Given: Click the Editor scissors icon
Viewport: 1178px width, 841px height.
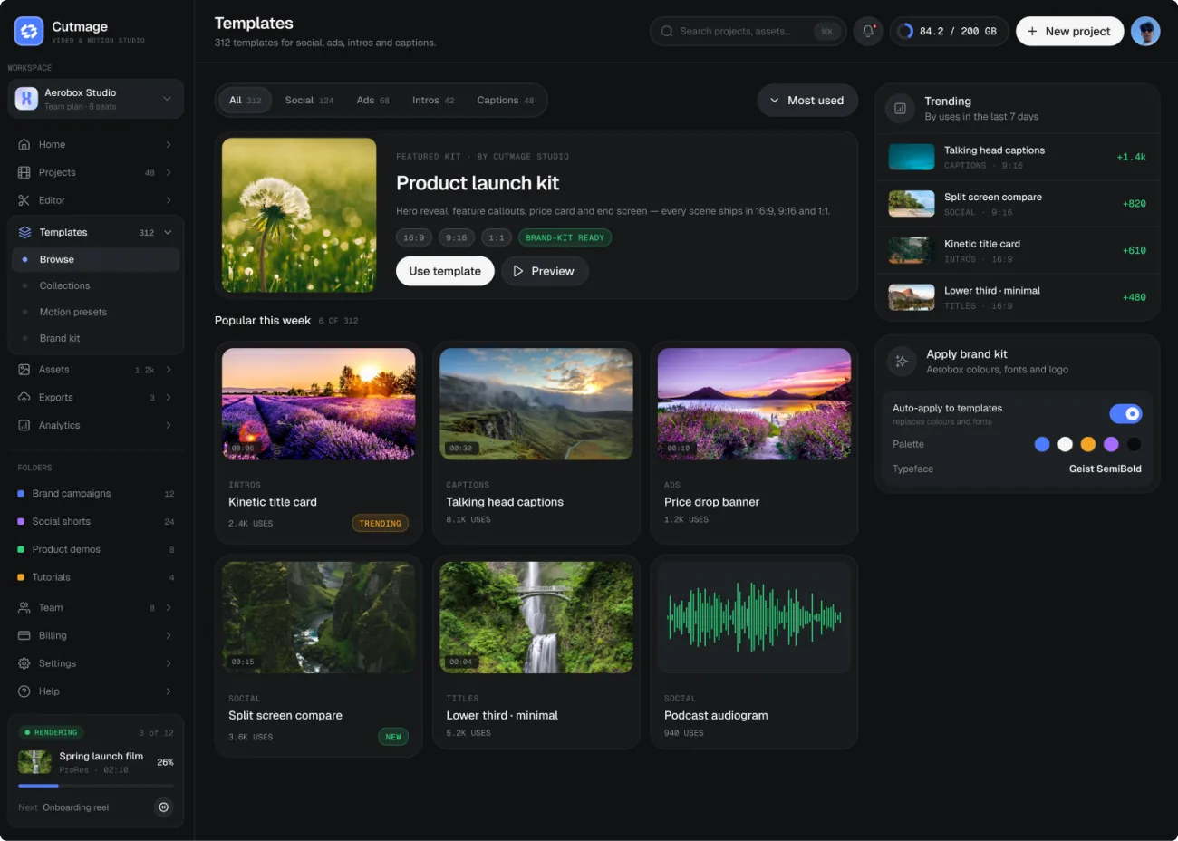Looking at the screenshot, I should (x=24, y=200).
